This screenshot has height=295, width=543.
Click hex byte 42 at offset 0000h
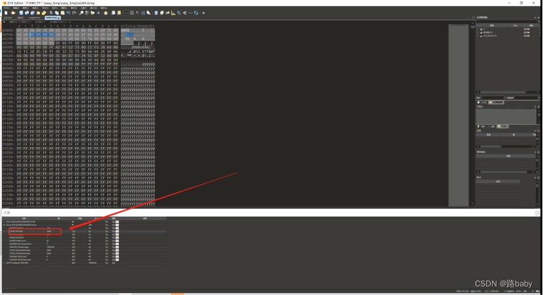(19, 31)
